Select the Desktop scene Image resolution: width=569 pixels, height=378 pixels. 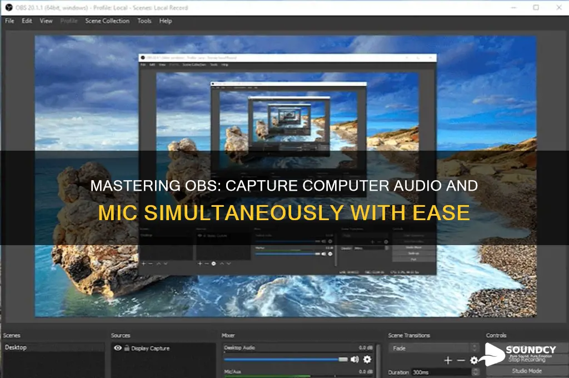[x=53, y=347]
